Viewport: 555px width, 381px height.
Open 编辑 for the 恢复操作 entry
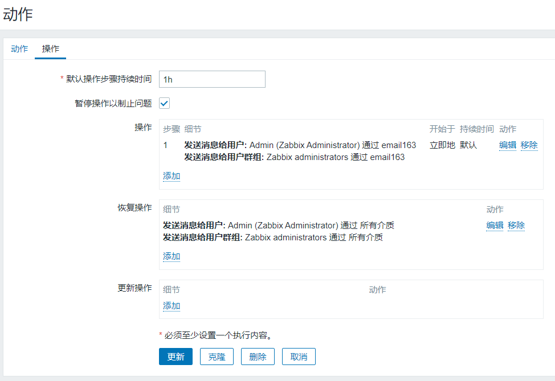pos(495,225)
